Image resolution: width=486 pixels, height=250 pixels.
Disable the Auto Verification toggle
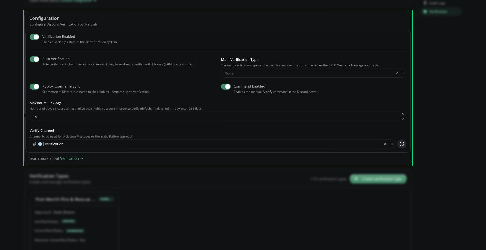pos(34,59)
